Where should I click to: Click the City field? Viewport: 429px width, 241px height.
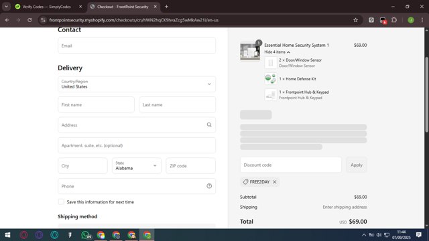click(x=82, y=165)
